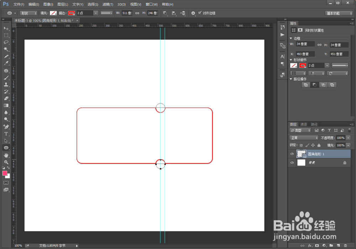Collapse the 形状细节 section
Image resolution: width=356 pixels, height=249 pixels.
click(x=291, y=60)
